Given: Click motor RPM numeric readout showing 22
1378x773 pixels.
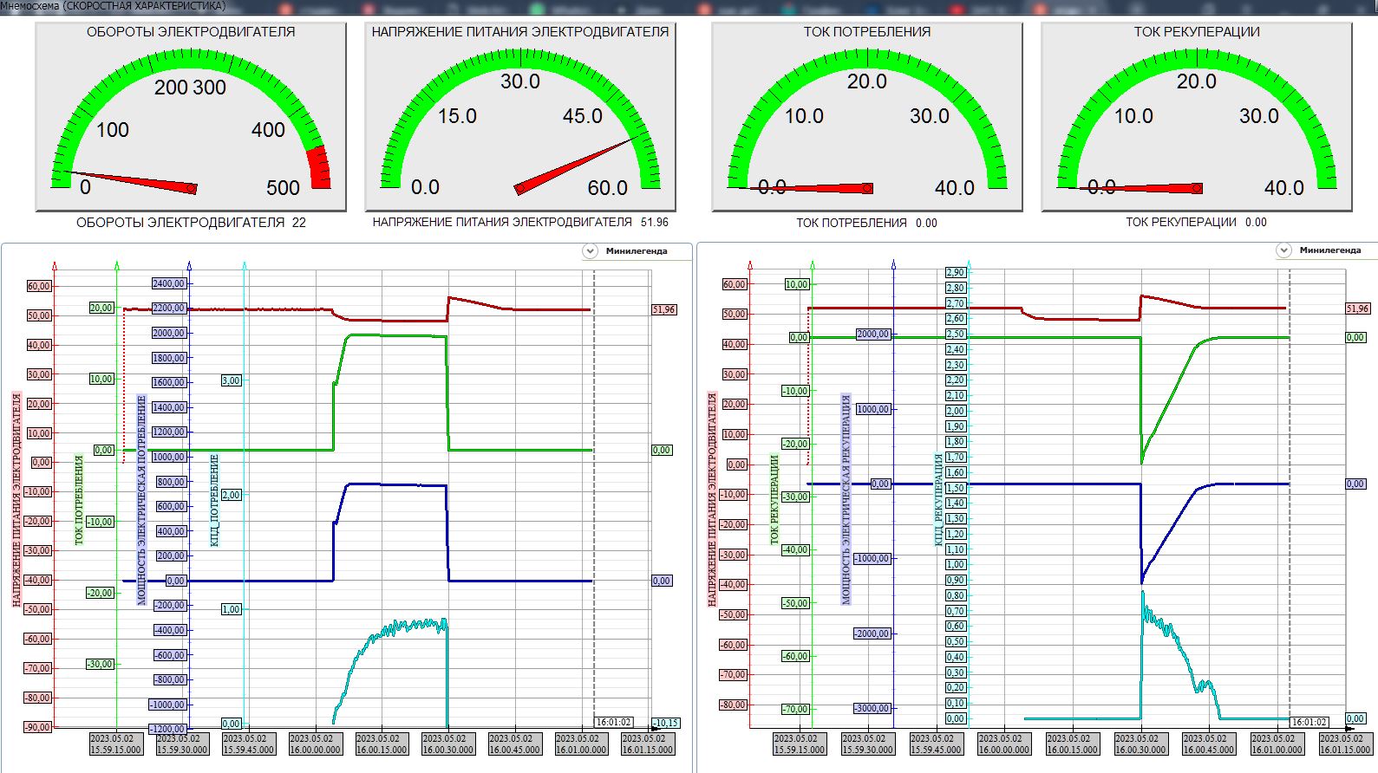Looking at the screenshot, I should [x=298, y=223].
